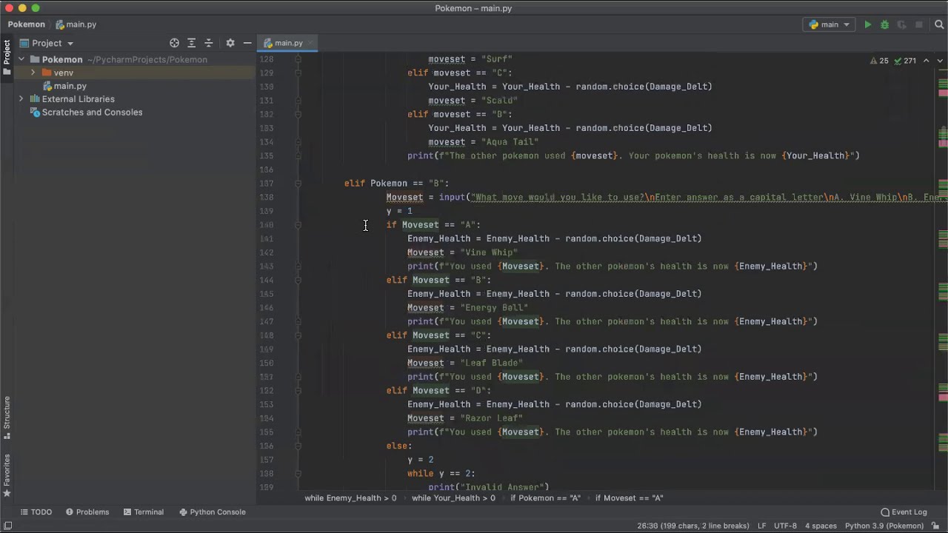Change file encoding UTF-8
948x533 pixels.
tap(785, 526)
